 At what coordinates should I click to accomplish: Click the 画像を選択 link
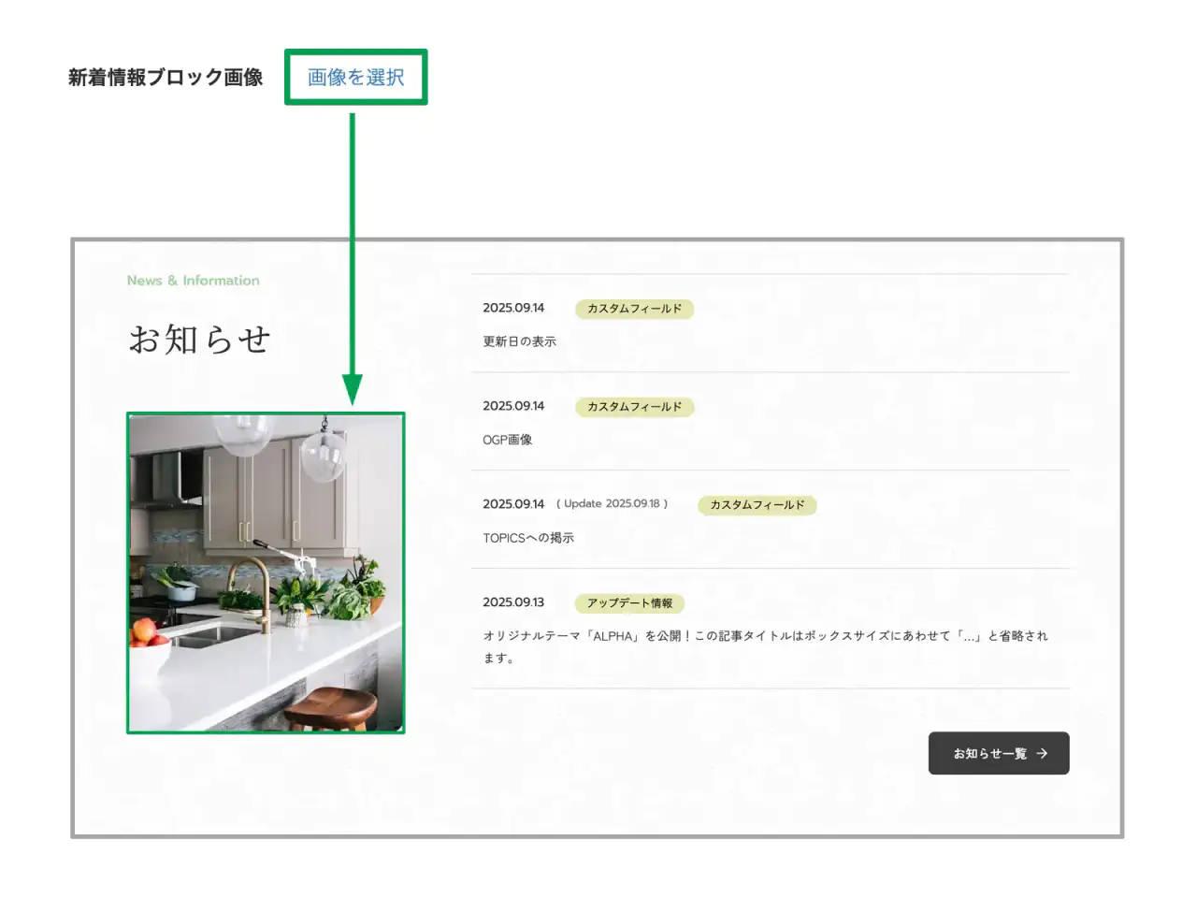pyautogui.click(x=355, y=78)
